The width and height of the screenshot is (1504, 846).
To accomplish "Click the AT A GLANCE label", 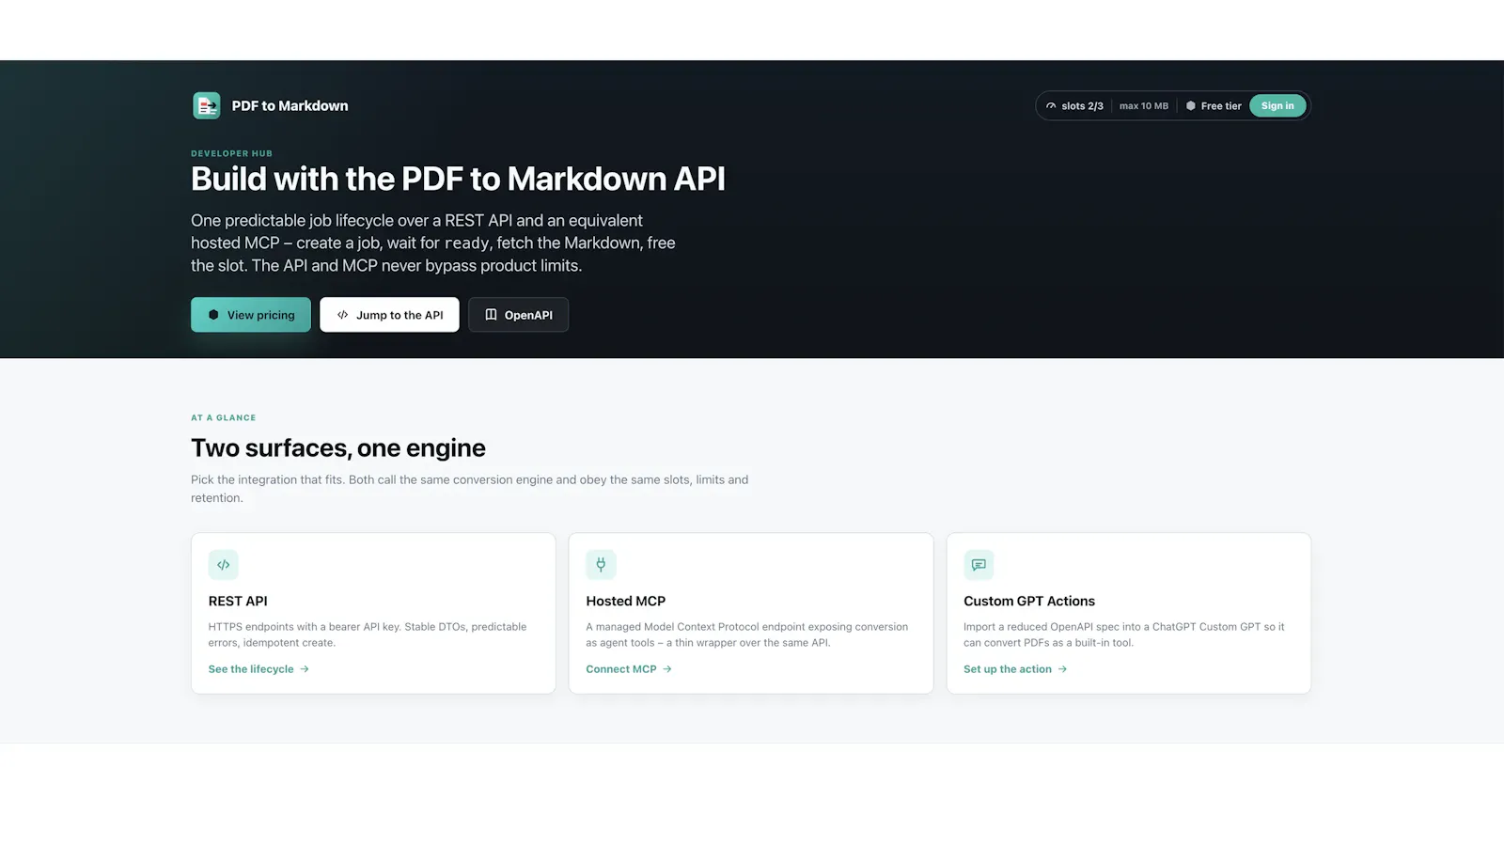I will tap(223, 417).
